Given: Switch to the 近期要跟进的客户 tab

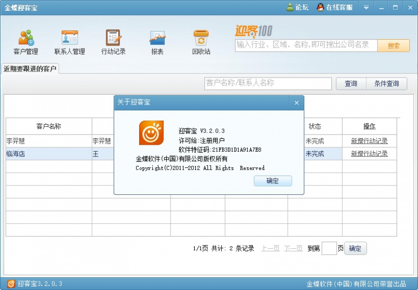Looking at the screenshot, I should click(x=30, y=69).
